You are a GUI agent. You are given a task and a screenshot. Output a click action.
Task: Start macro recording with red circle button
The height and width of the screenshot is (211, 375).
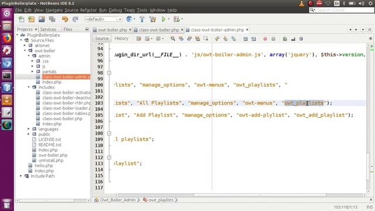[x=265, y=39]
